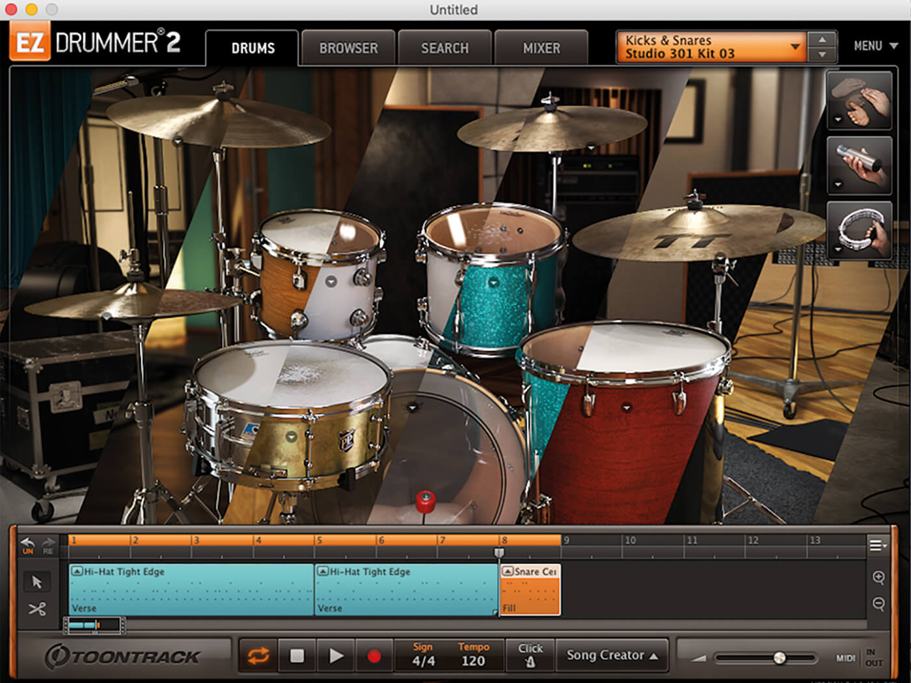Switch to the DRUMS tab
Viewport: 911px width, 683px height.
pyautogui.click(x=252, y=48)
